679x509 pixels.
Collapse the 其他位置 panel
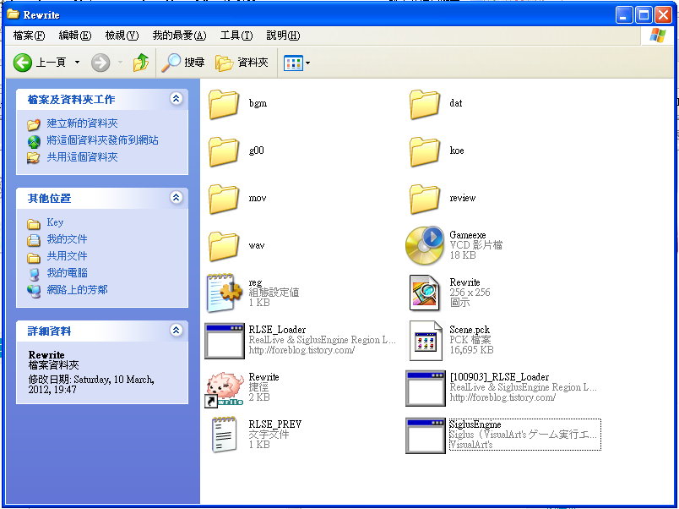[x=176, y=198]
